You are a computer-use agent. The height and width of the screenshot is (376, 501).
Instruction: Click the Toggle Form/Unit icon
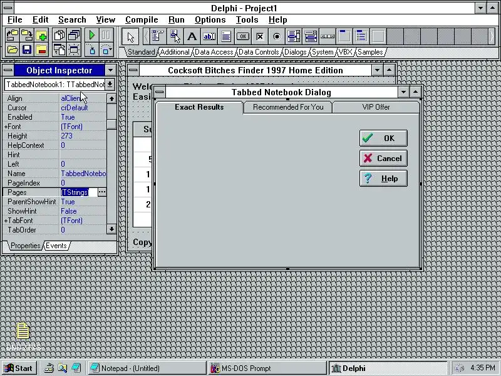pos(59,50)
